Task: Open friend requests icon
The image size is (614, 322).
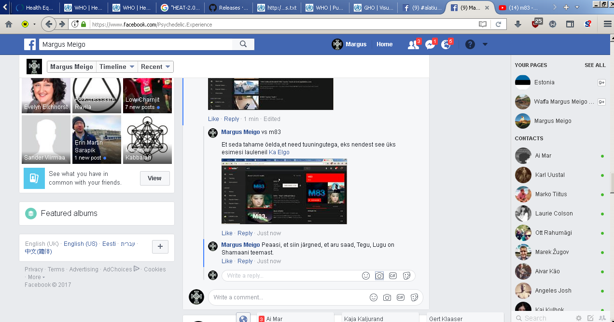Action: [x=413, y=45]
